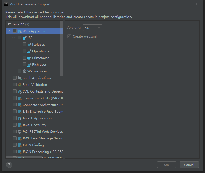
Task: Select the JSON Binding row label
Action: coord(33,145)
